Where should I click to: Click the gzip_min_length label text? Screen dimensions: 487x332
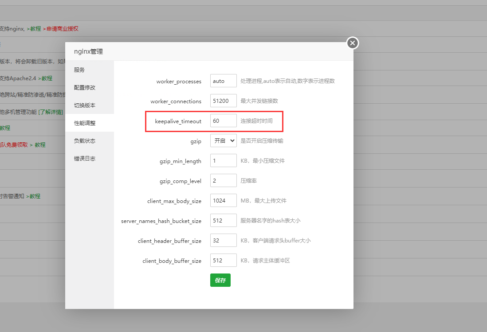coord(181,161)
